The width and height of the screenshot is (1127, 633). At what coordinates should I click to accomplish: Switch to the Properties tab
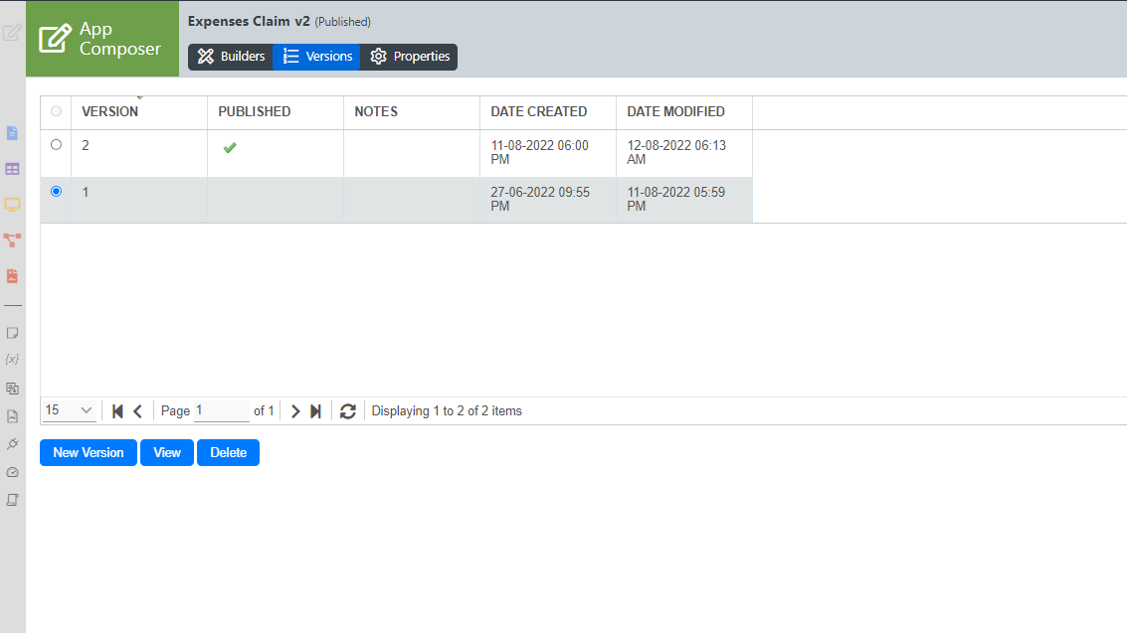pos(410,57)
